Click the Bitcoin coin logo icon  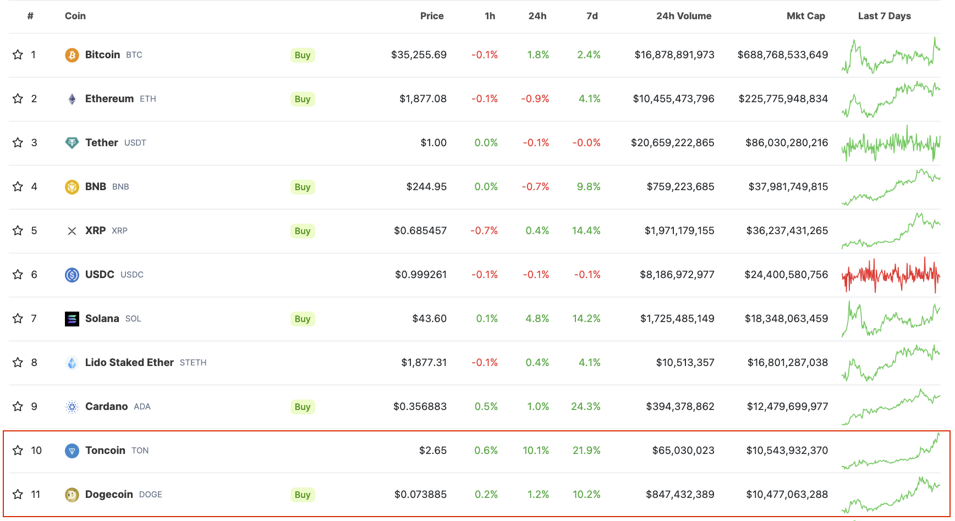click(x=72, y=55)
